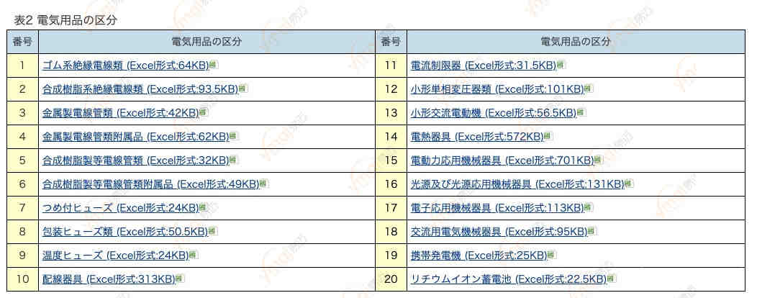This screenshot has width=757, height=298.
Task: Open 小形単相変圧器類 Excel link
Action: tap(497, 89)
